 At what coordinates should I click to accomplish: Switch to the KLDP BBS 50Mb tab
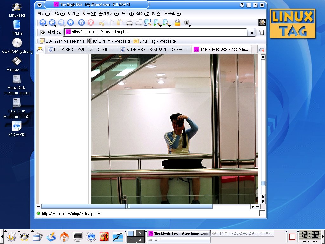[x=81, y=50]
